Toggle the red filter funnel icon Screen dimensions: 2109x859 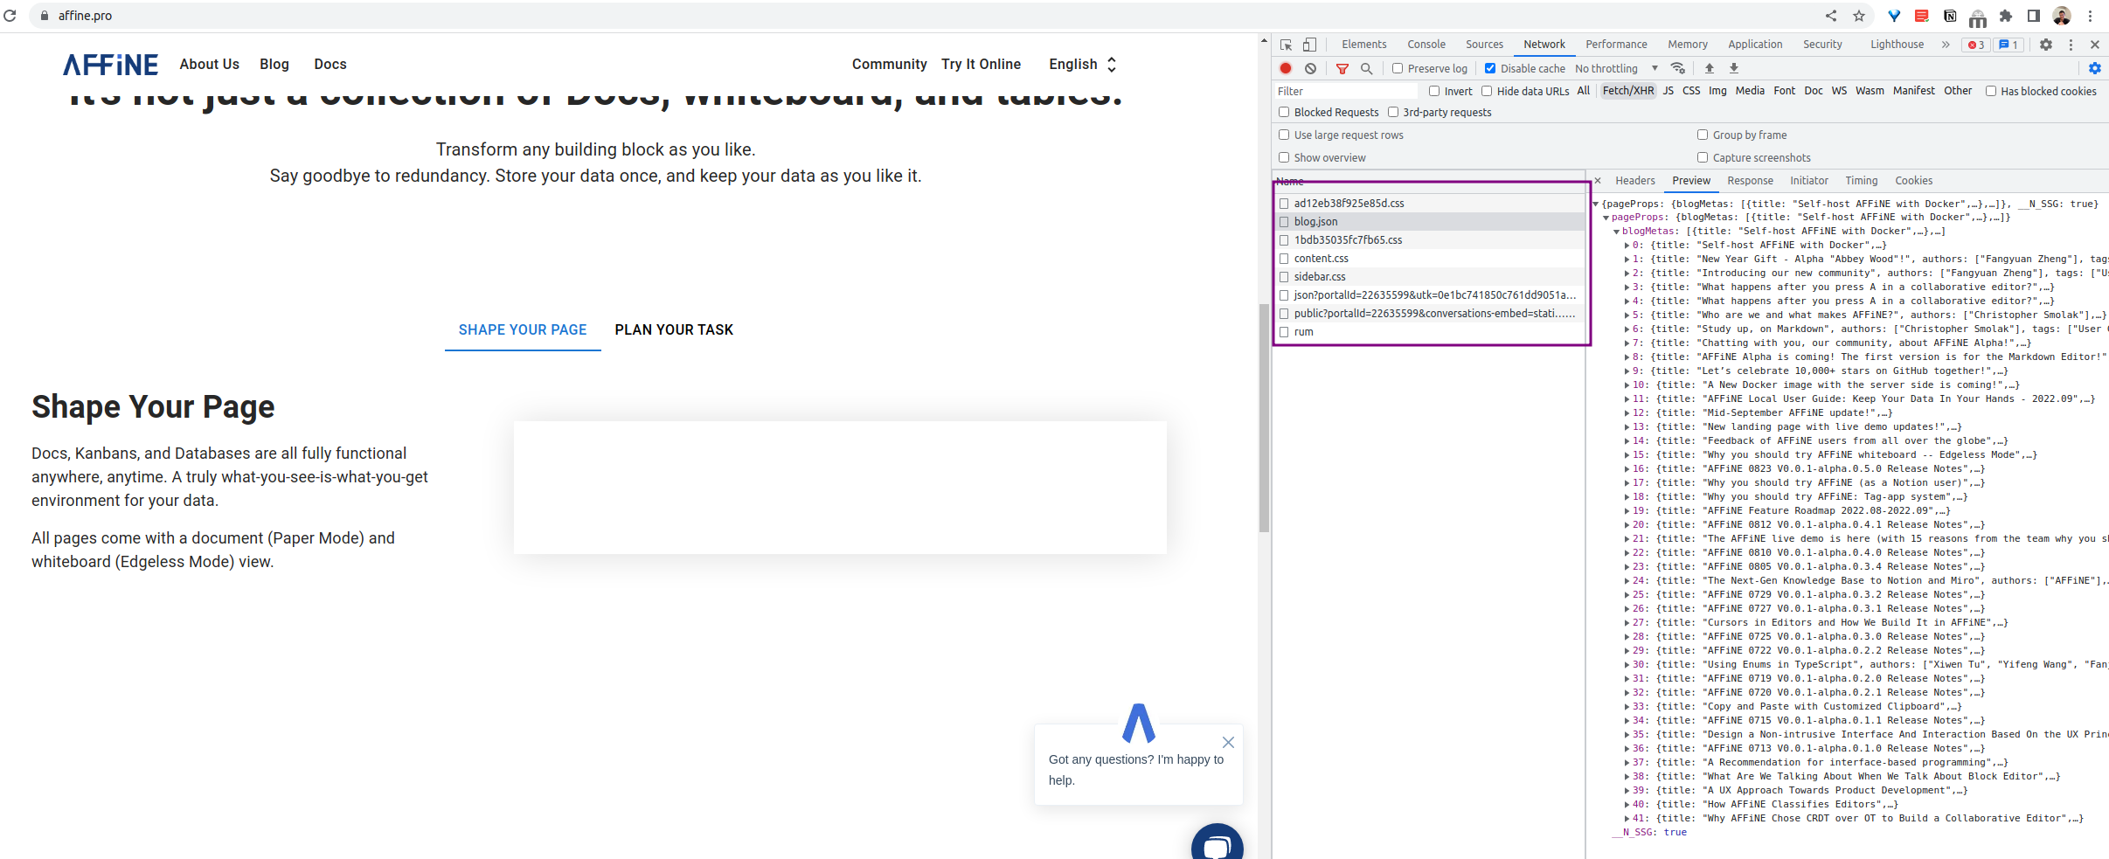(1342, 68)
